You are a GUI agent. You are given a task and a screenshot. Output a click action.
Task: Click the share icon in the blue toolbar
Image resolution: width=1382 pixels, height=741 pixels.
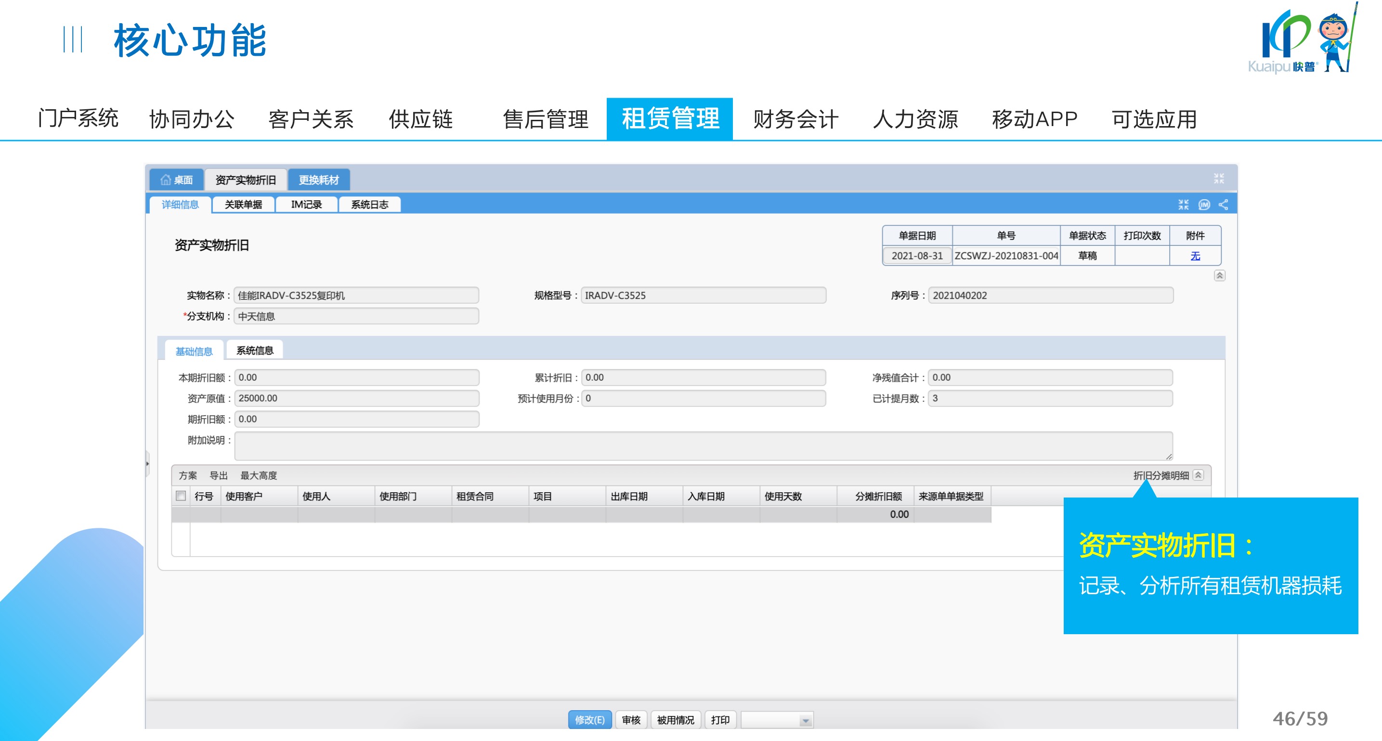[x=1224, y=204]
